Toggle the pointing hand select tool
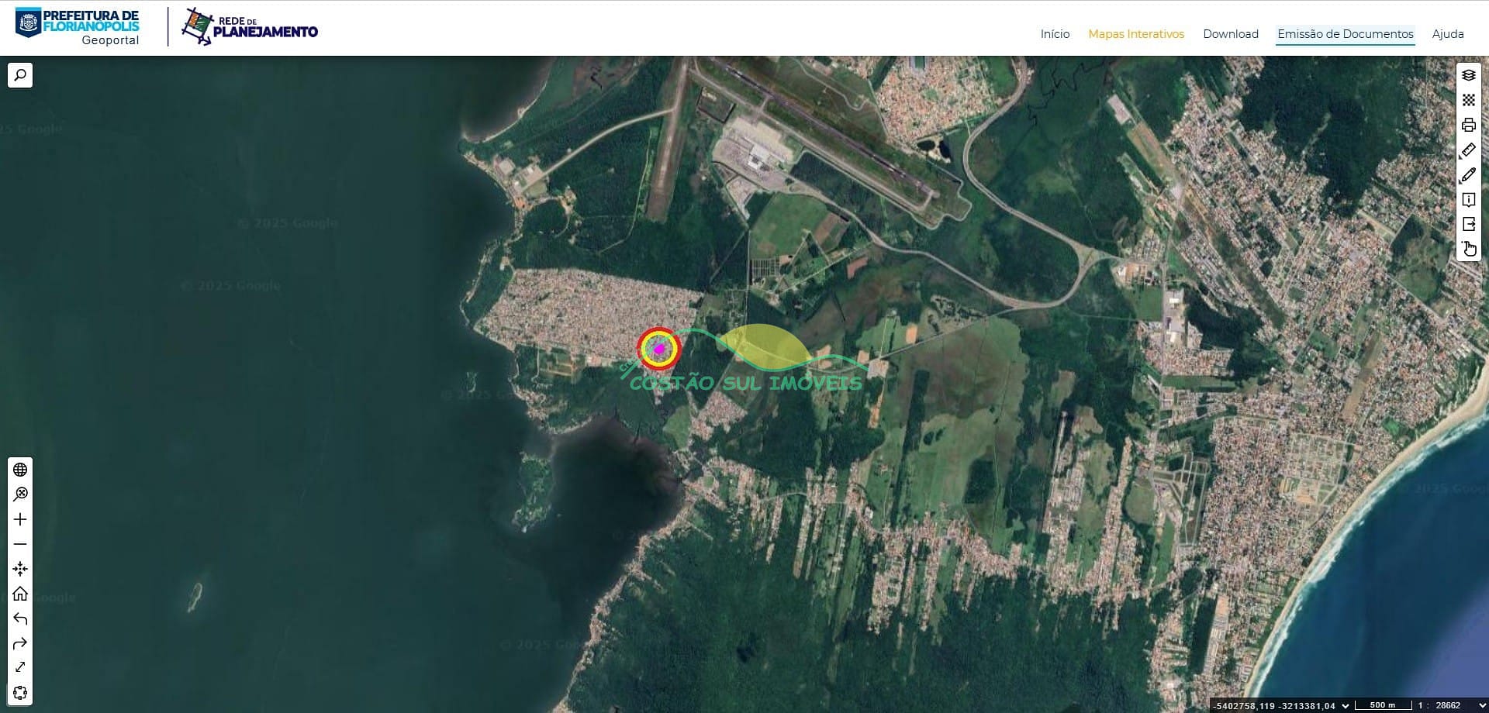This screenshot has height=713, width=1489. coord(1468,249)
